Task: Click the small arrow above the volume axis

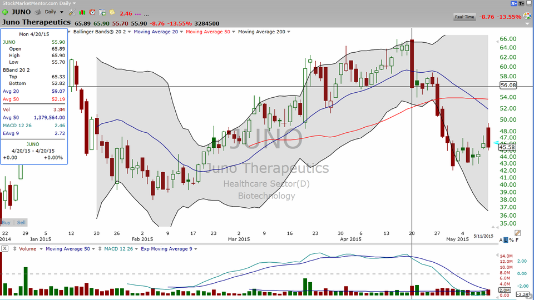Action: click(x=497, y=255)
